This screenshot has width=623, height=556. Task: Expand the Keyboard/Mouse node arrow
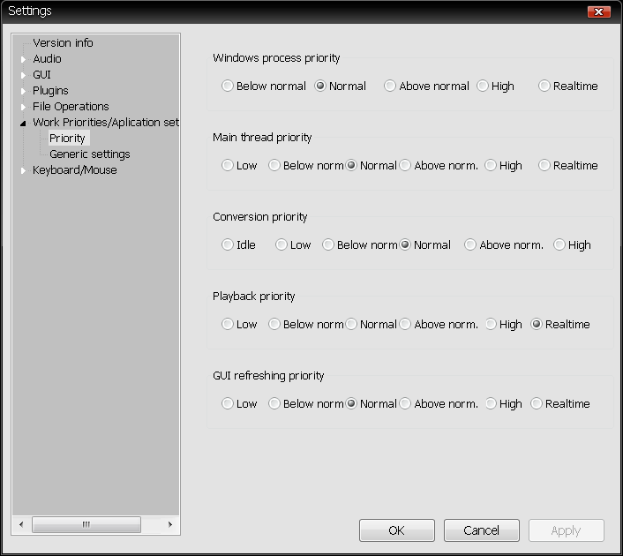coord(23,170)
